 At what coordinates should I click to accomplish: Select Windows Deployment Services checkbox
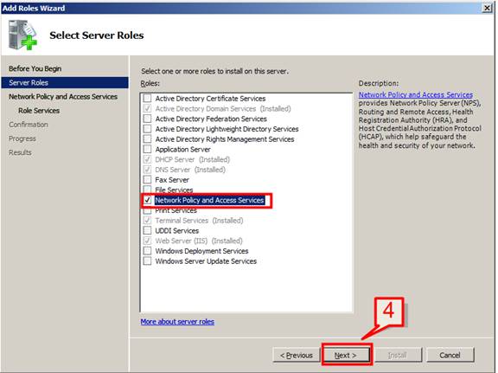tap(147, 251)
